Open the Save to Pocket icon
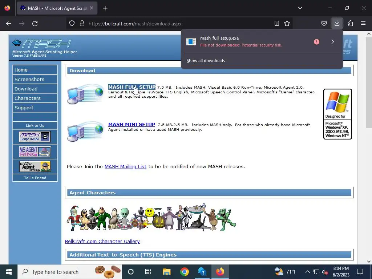This screenshot has height=279, width=372. click(x=324, y=24)
